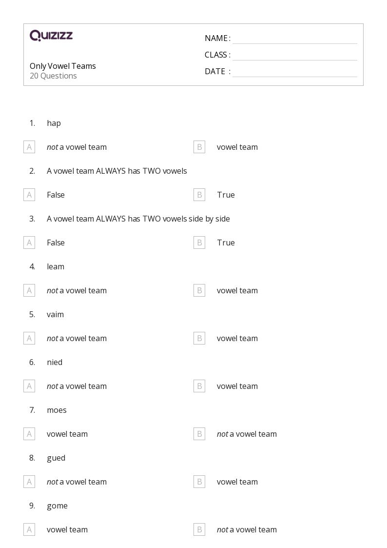The height and width of the screenshot is (548, 387).
Task: Check box B not a vowel team for moes
Action: (x=199, y=434)
